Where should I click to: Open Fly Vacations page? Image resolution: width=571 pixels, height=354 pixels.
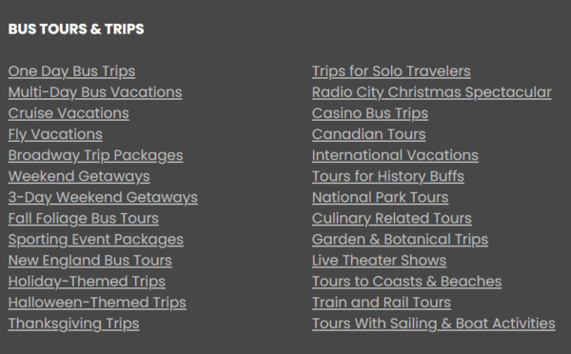pos(55,134)
